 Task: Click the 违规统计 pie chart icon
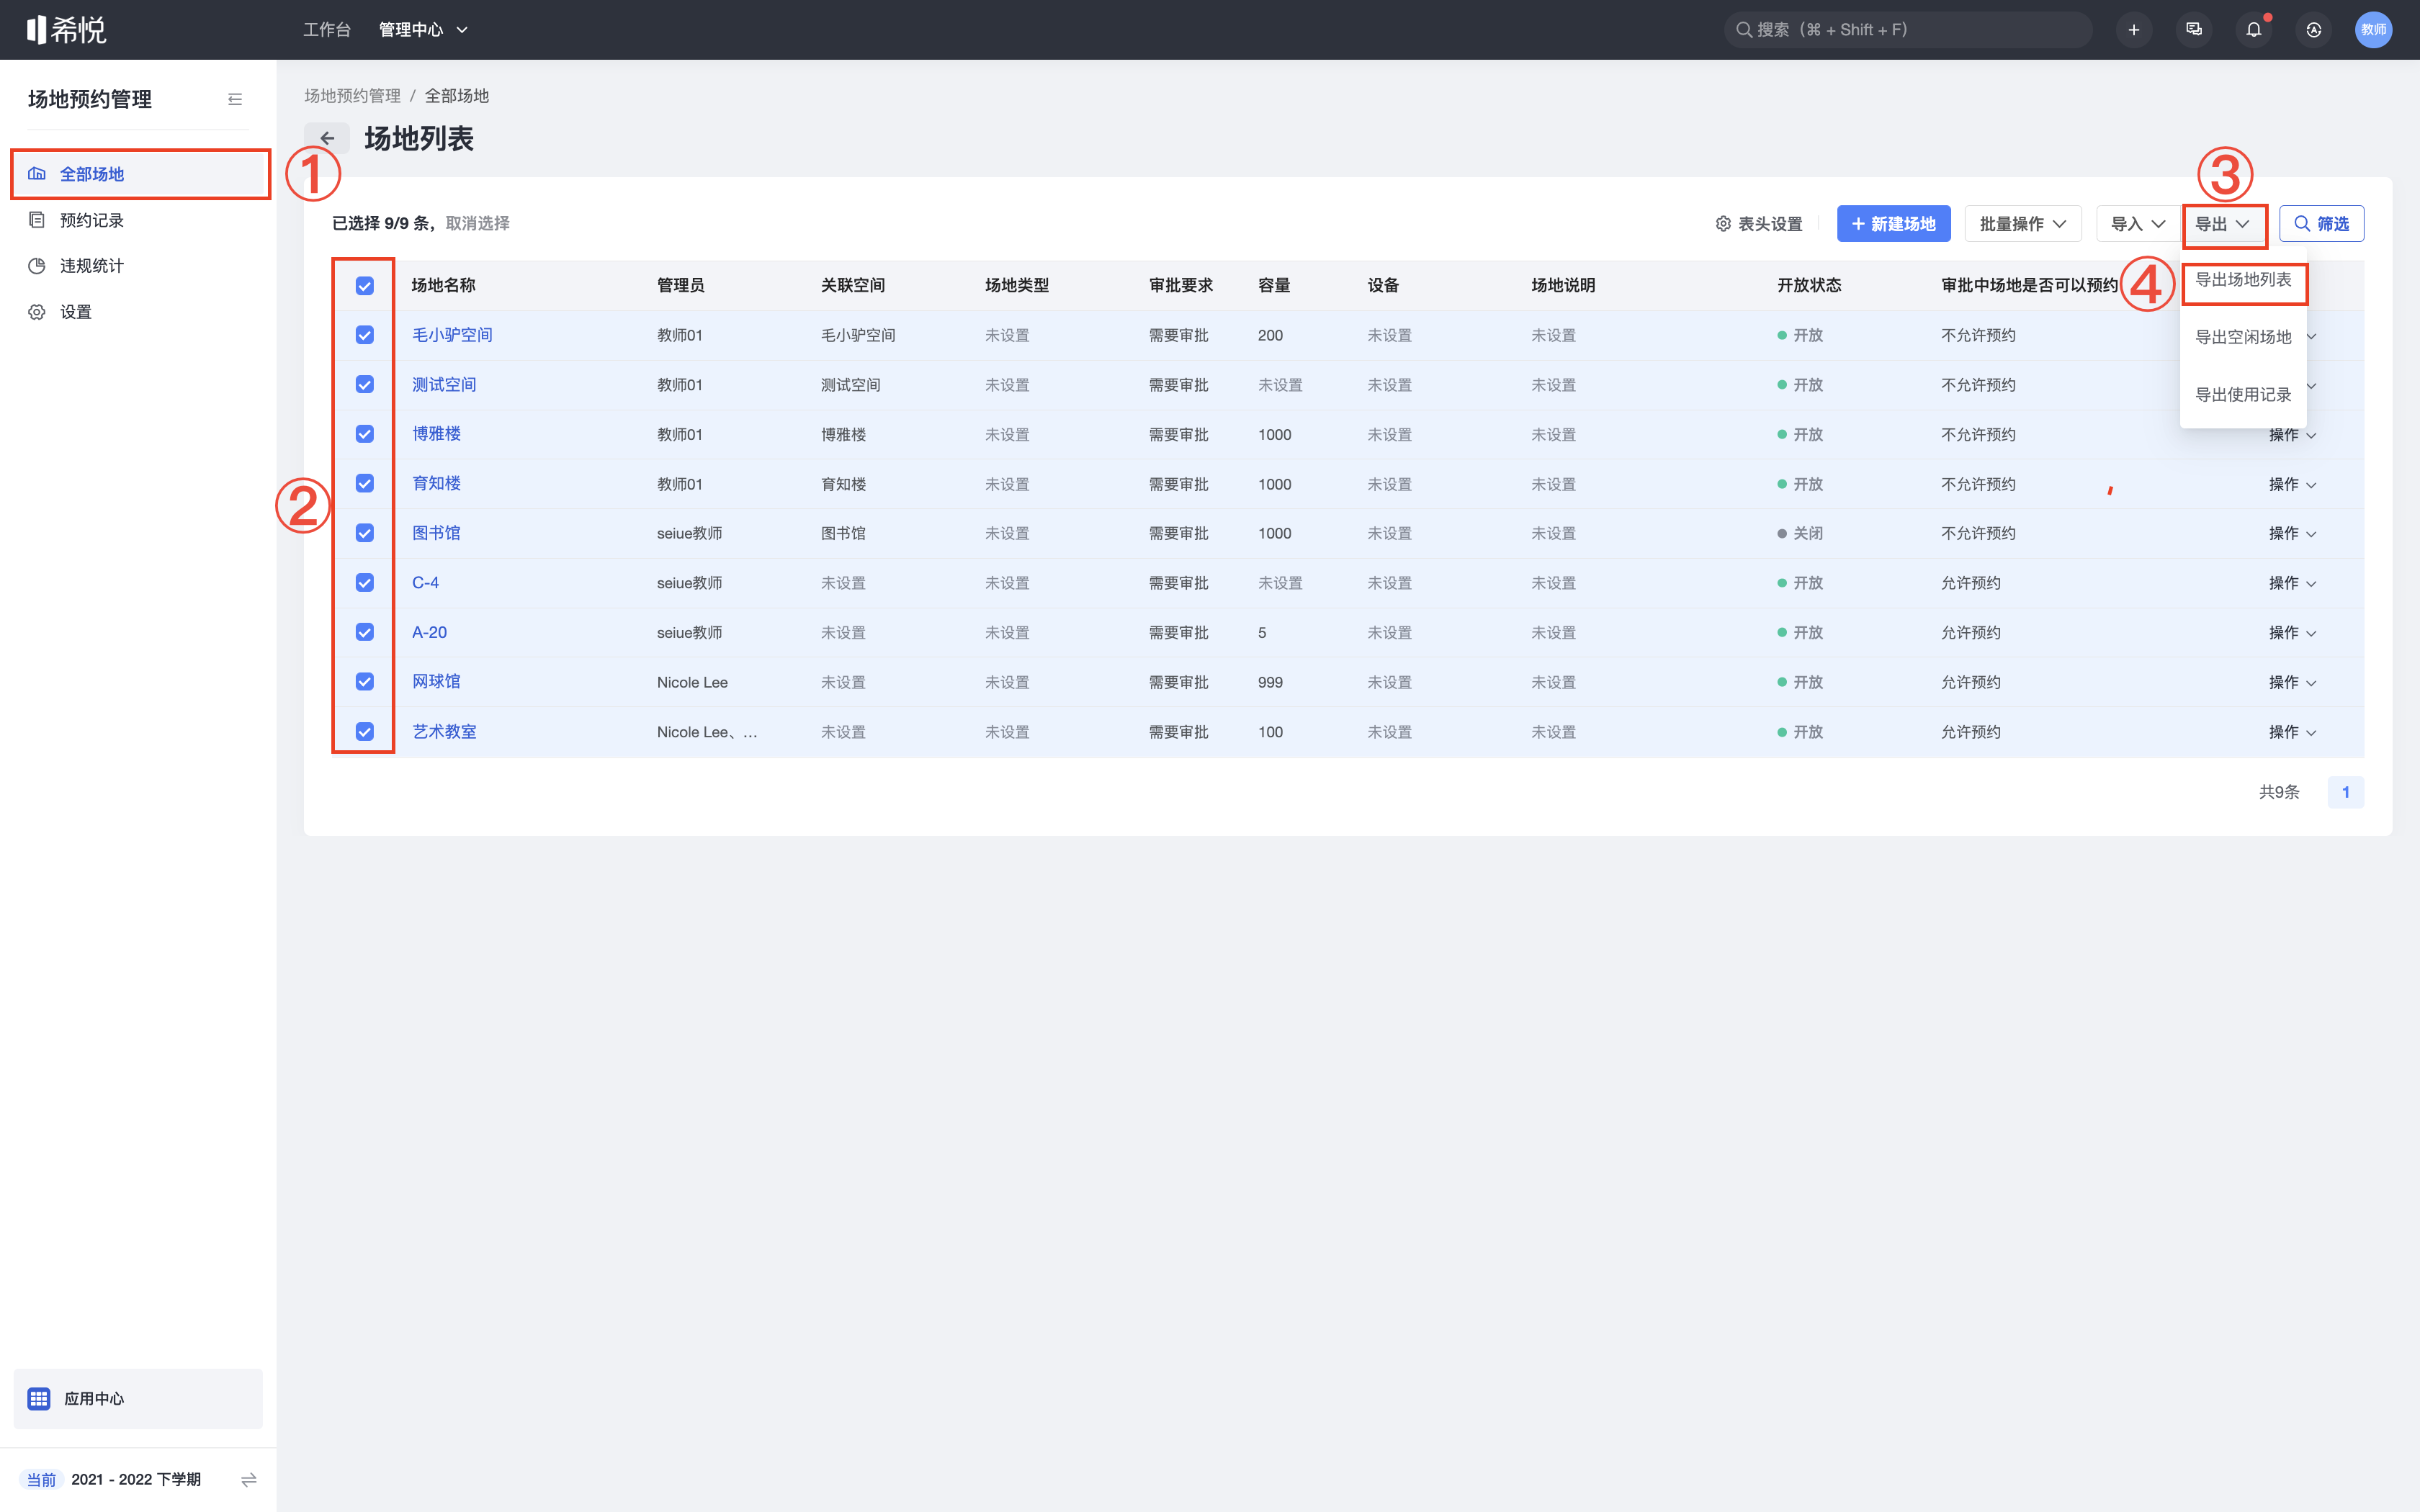[x=37, y=266]
